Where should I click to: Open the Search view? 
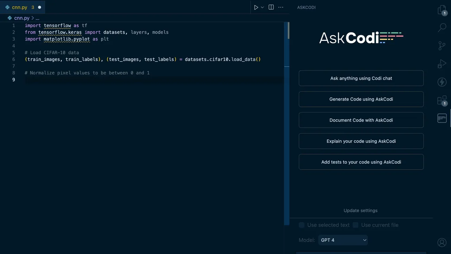click(x=442, y=27)
